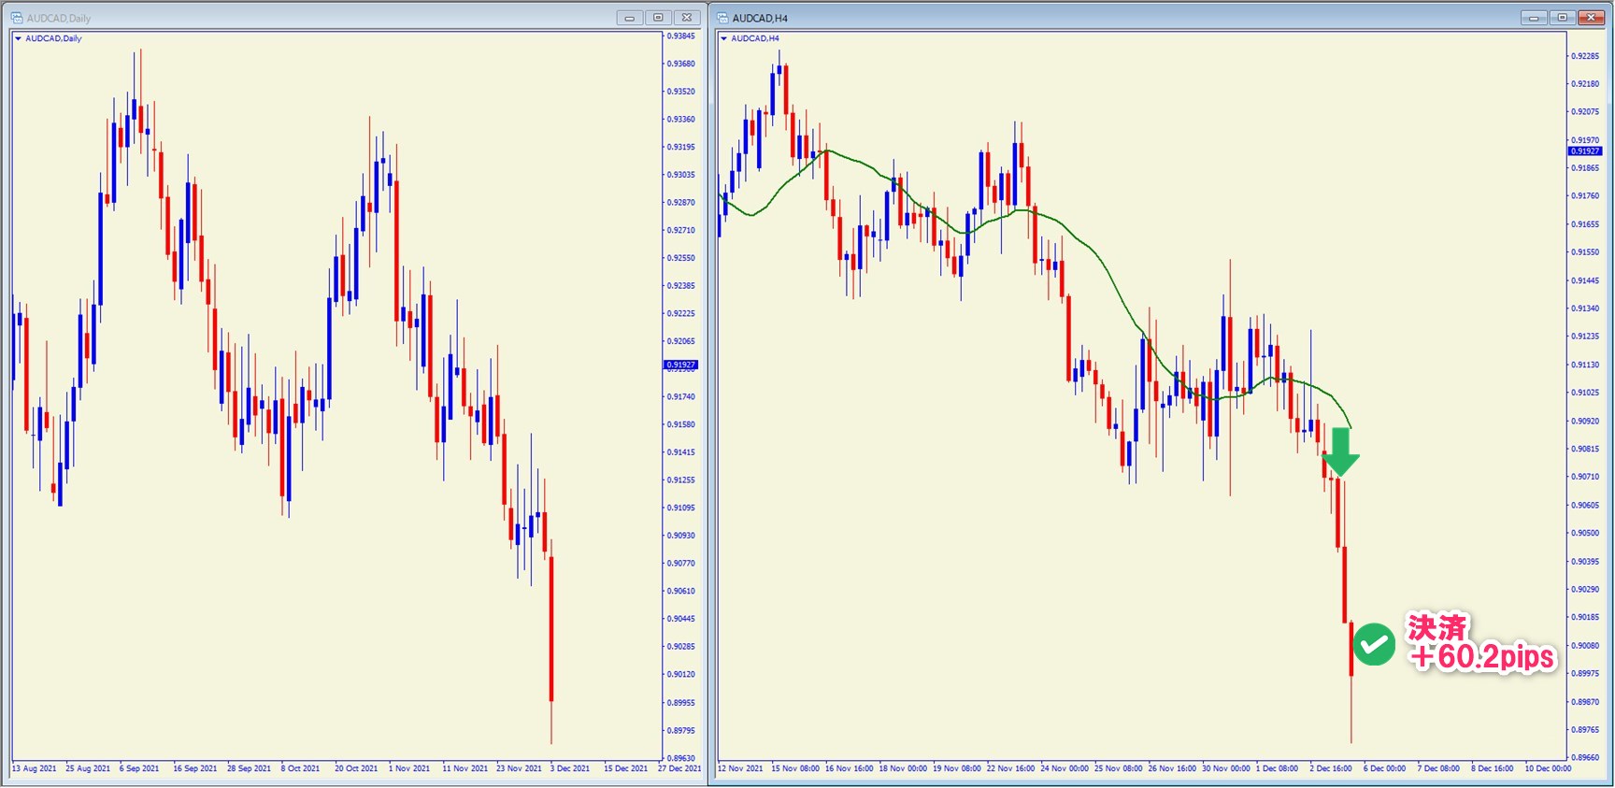Restore the AUDCAD,Daily chart window
The width and height of the screenshot is (1615, 788).
[x=658, y=18]
